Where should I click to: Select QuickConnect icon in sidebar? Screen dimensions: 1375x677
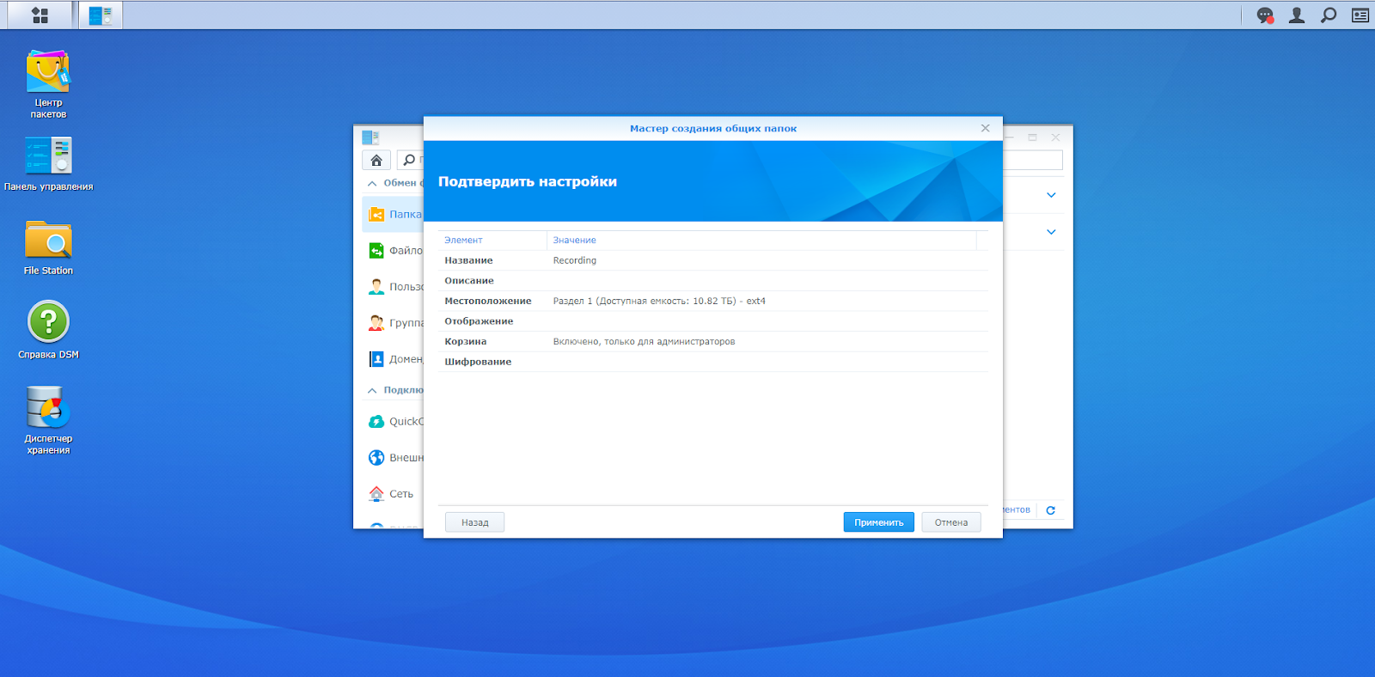[x=376, y=421]
